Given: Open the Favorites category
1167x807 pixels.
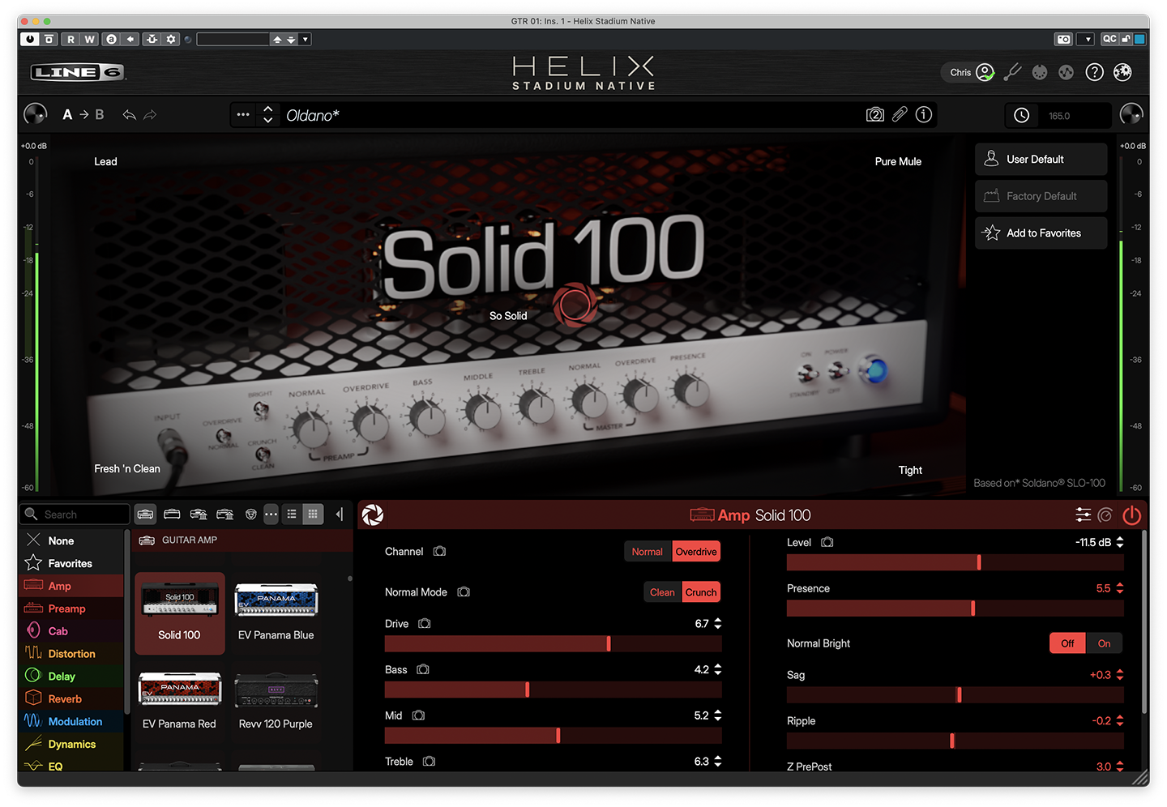Looking at the screenshot, I should [71, 563].
